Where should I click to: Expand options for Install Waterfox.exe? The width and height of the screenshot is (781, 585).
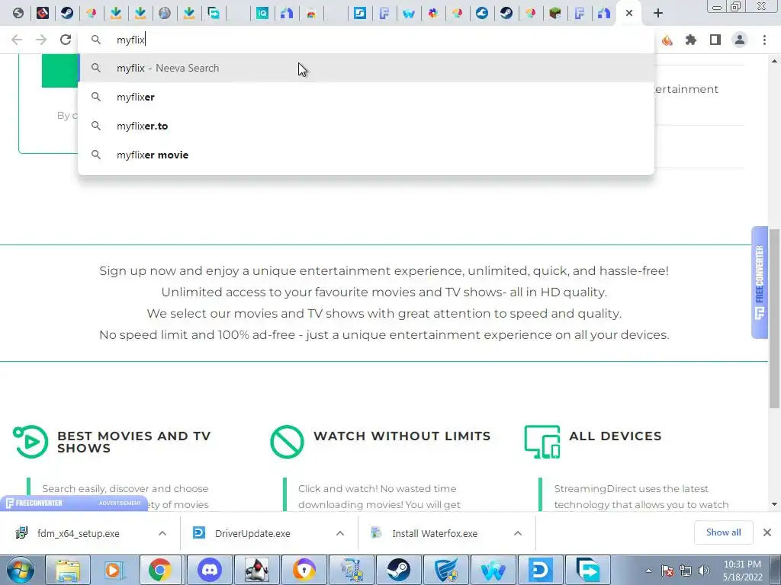click(518, 533)
